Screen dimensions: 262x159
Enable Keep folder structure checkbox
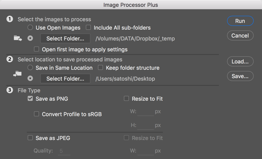pyautogui.click(x=100, y=67)
